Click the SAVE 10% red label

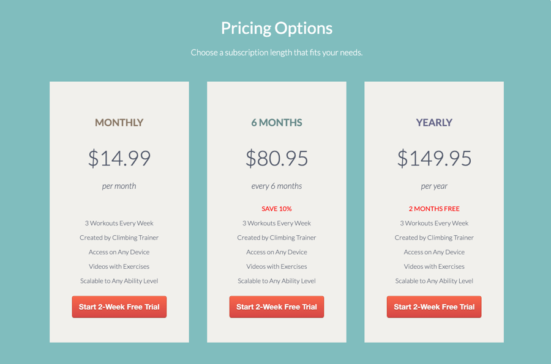277,209
